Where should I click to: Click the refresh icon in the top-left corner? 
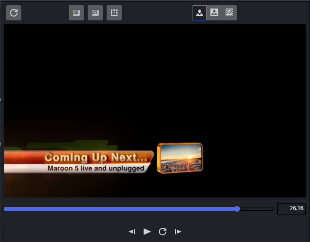click(x=14, y=13)
